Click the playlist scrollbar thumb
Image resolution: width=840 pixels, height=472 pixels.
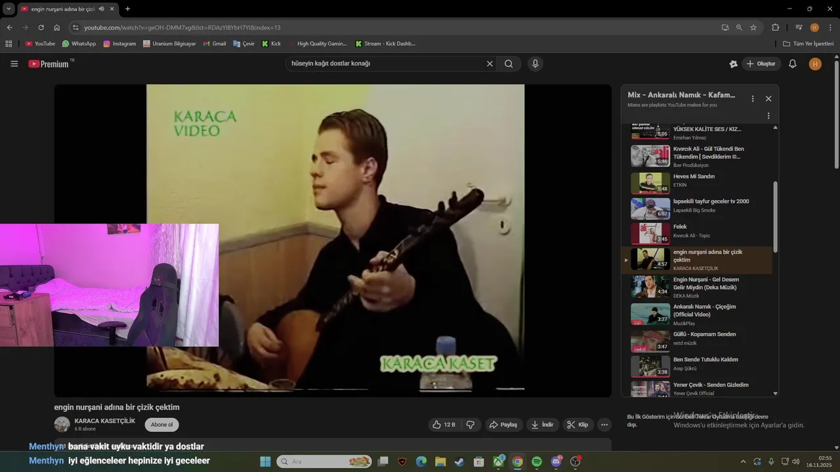point(775,216)
